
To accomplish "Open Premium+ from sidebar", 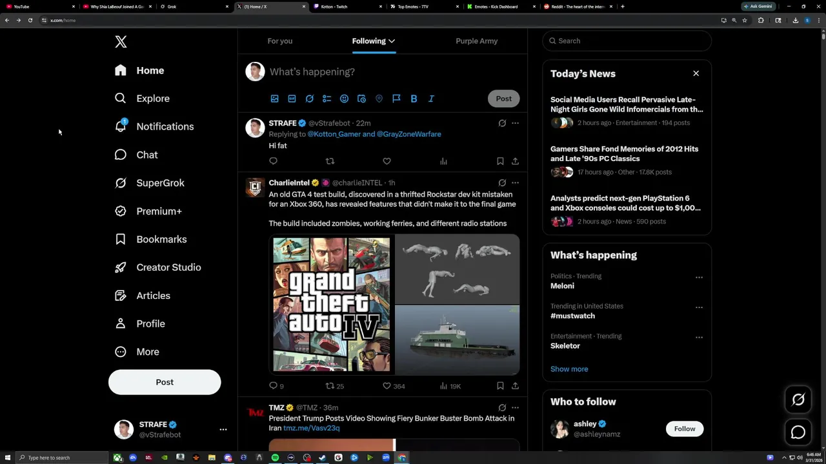I will click(x=149, y=211).
